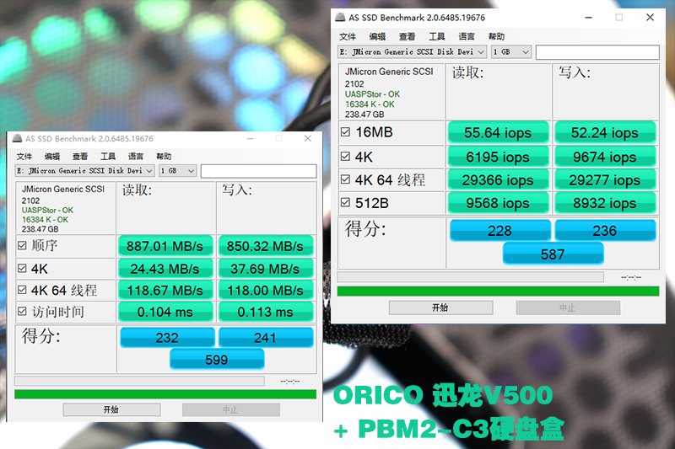
Task: Click the 0.113 ms access time result
Action: point(266,312)
